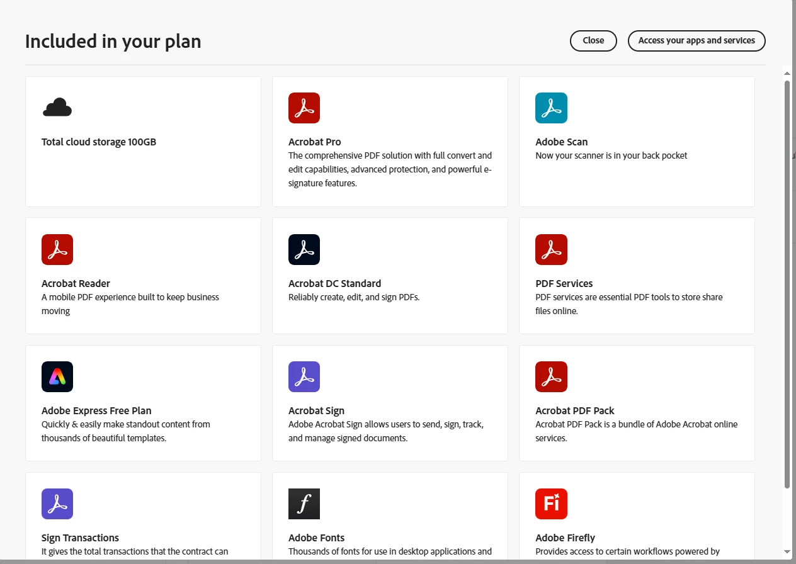
Task: Click the Acrobat PDF Pack icon
Action: coord(551,376)
